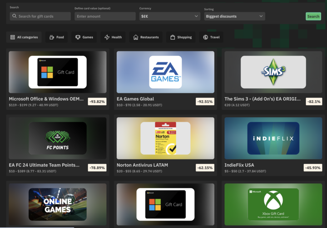Select the Shopping category filter
Viewport: 327px width, 228px height.
click(181, 37)
